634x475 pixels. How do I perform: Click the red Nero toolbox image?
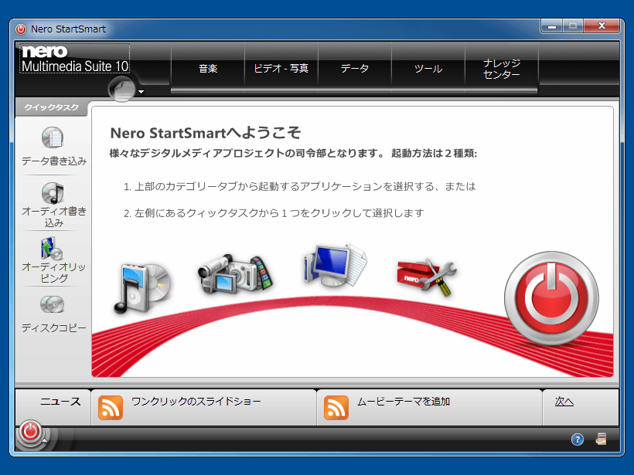click(x=427, y=277)
